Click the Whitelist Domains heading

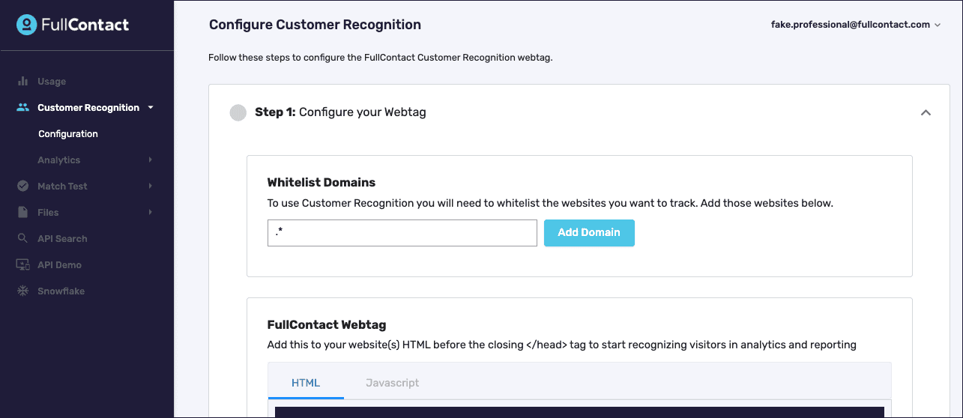(321, 182)
